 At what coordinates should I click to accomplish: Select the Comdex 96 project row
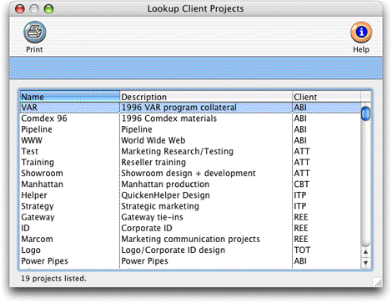tap(190, 119)
